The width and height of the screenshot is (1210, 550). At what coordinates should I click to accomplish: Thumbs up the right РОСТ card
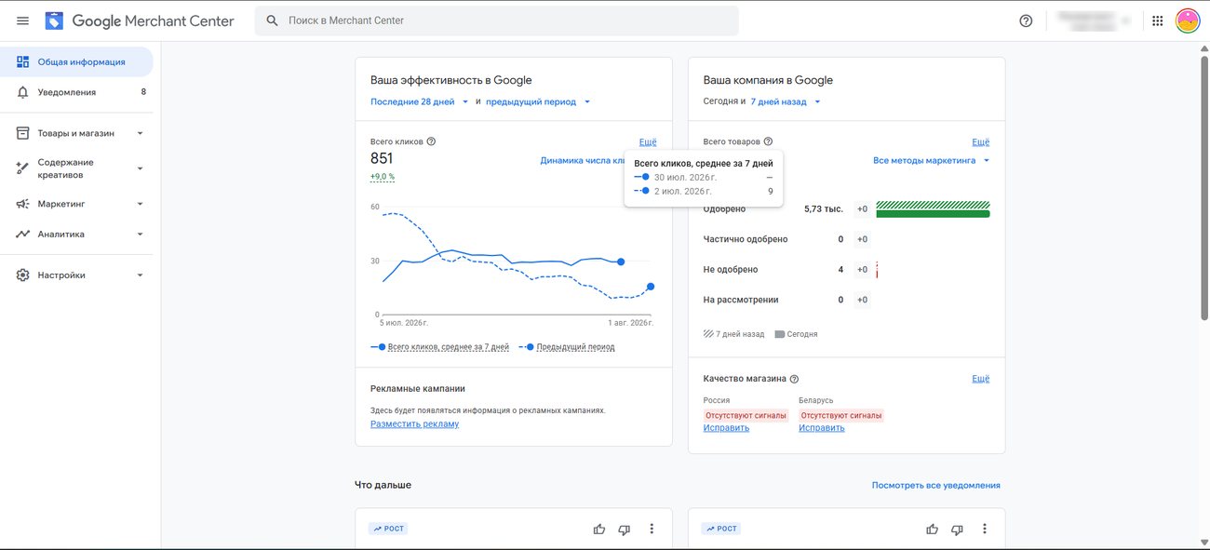click(x=933, y=529)
